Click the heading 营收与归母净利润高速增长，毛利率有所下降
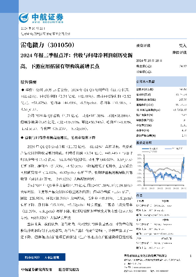 click(x=60, y=138)
